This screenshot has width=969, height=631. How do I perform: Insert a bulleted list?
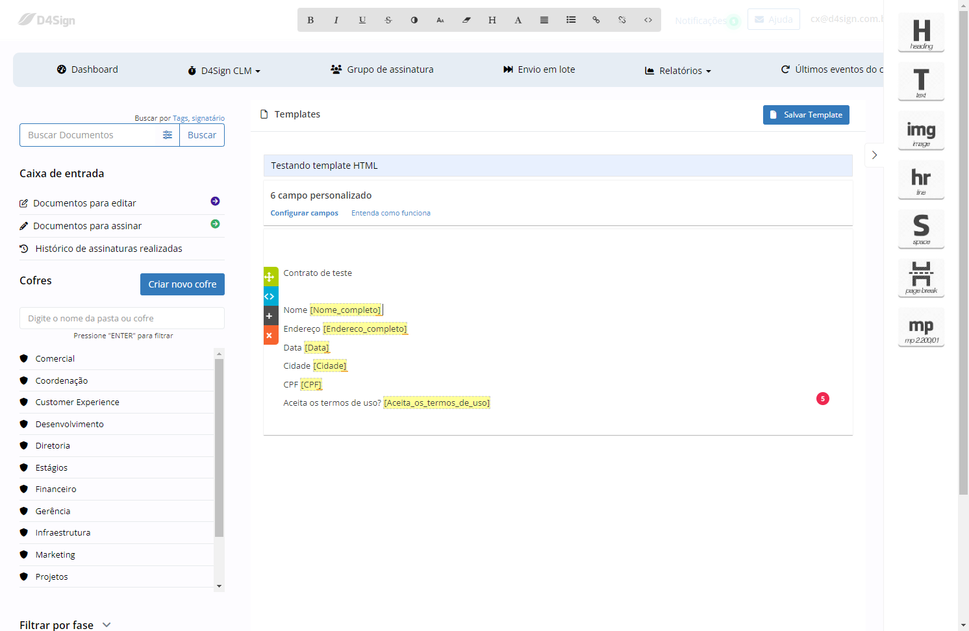point(571,20)
